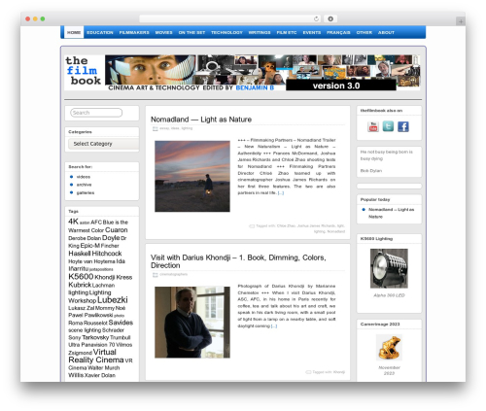Open the Visit with Darius Khondji article title
Viewport: 486px width, 411px height.
pos(238,261)
